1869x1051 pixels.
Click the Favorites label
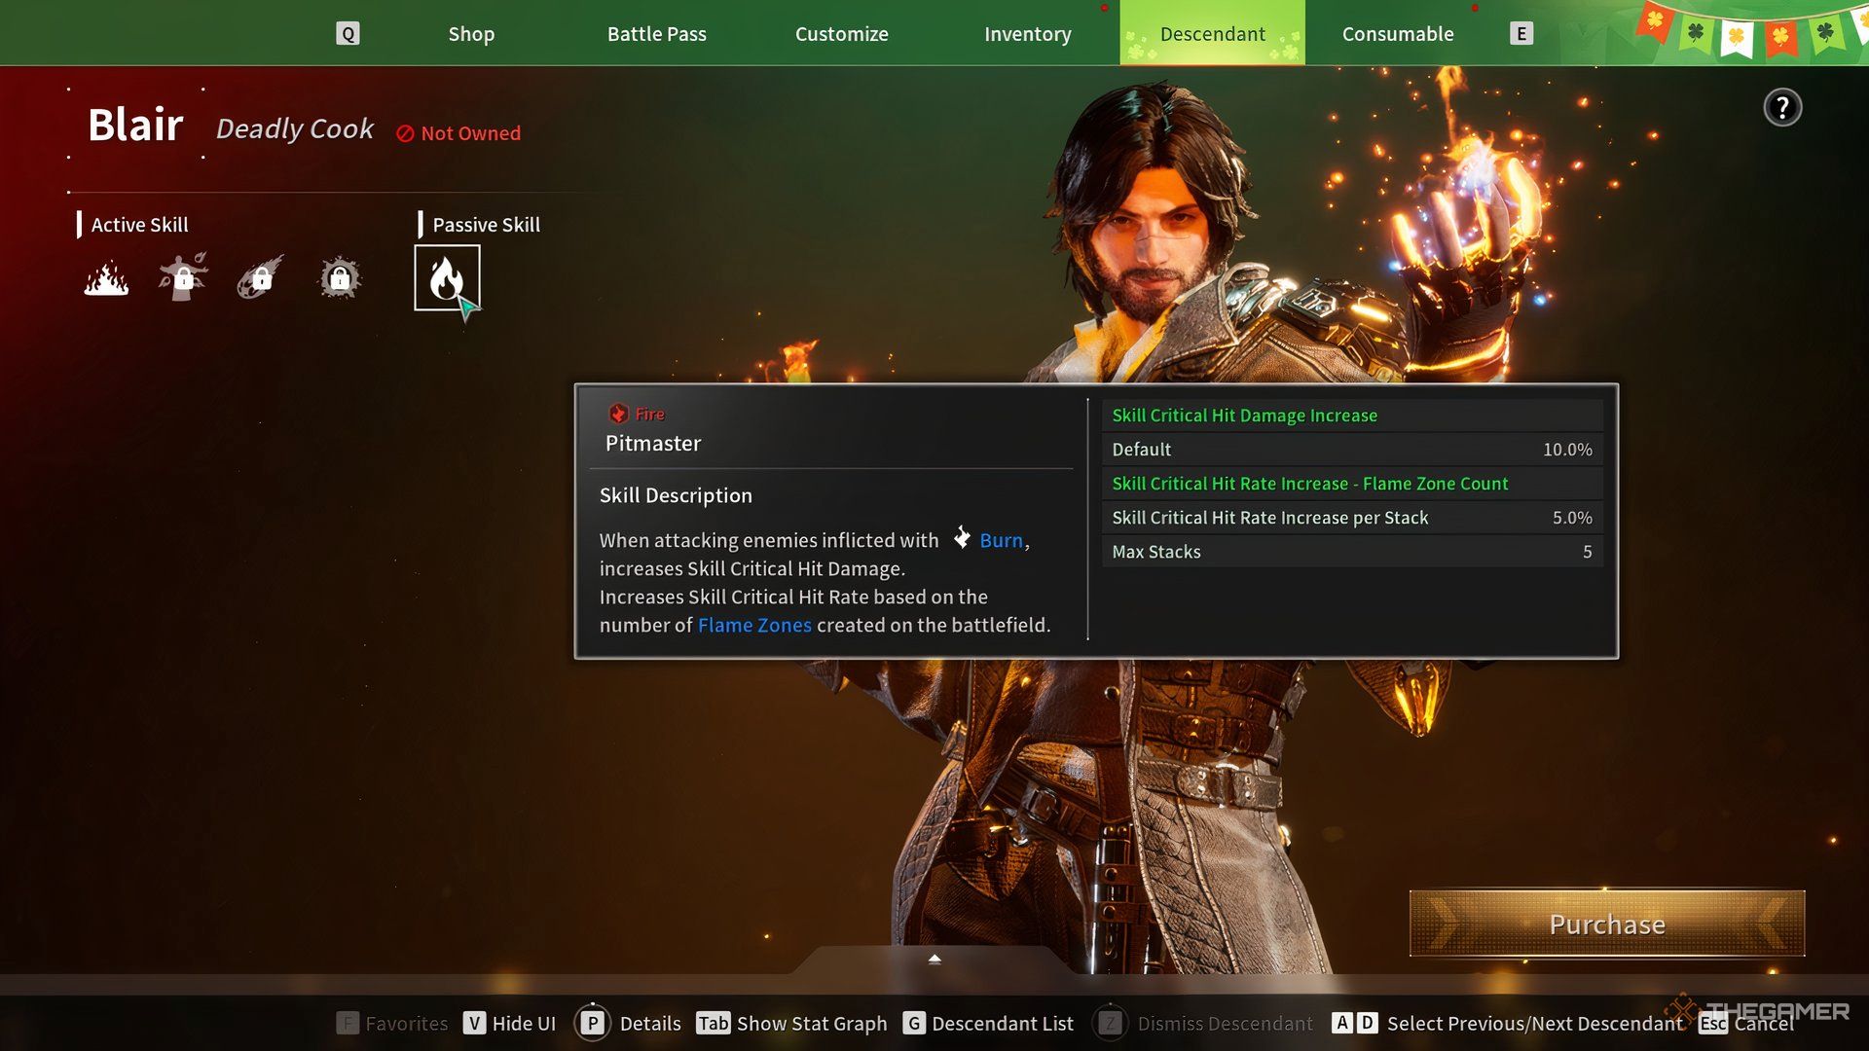coord(407,1023)
